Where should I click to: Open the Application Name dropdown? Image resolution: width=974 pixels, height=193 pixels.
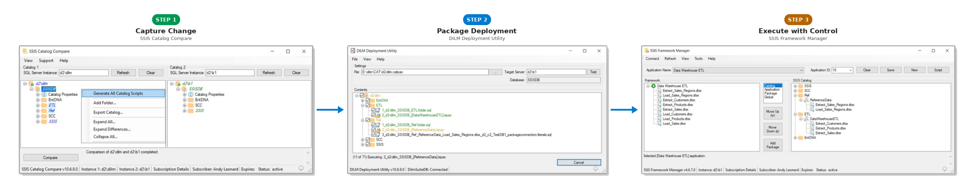pos(801,70)
